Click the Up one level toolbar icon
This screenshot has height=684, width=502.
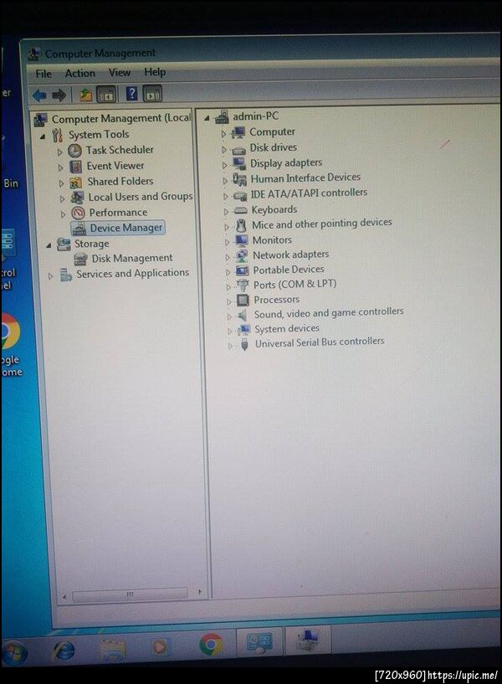85,95
